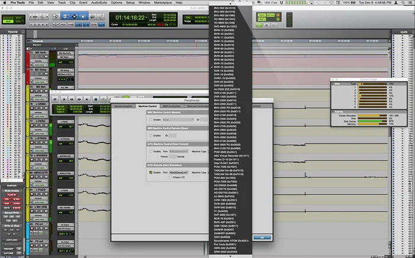415x258 pixels.
Task: Click the Online button in Transport window
Action: pyautogui.click(x=55, y=99)
